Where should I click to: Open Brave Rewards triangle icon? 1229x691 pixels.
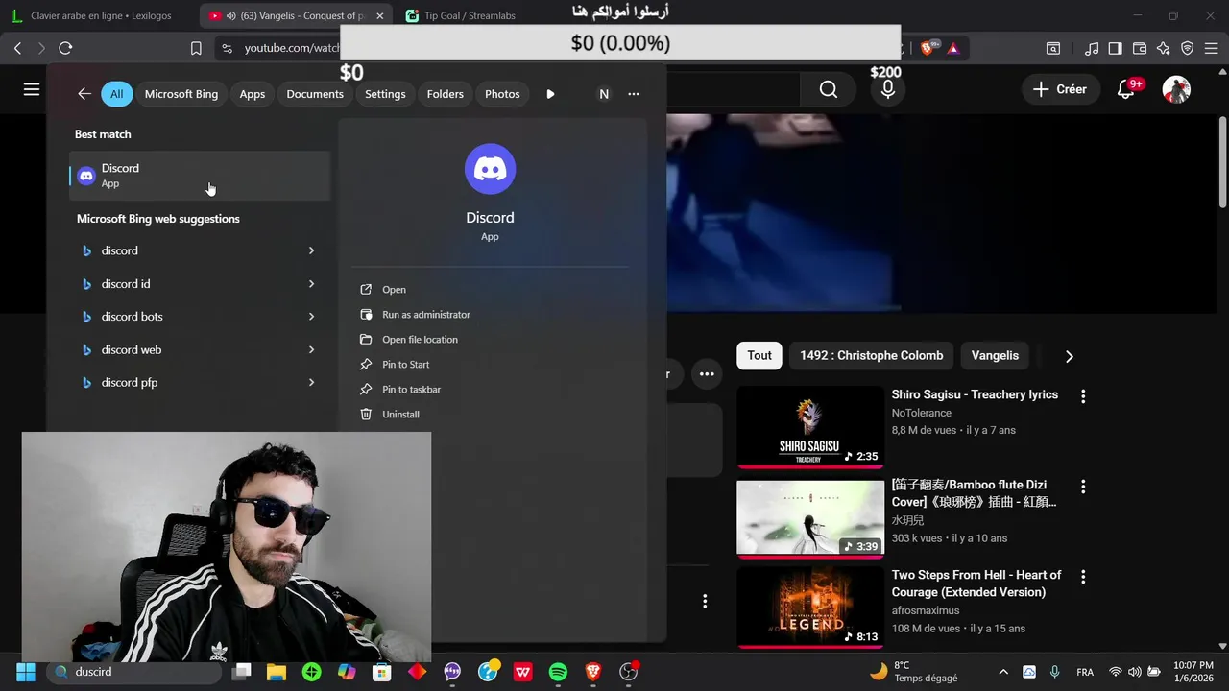point(952,48)
